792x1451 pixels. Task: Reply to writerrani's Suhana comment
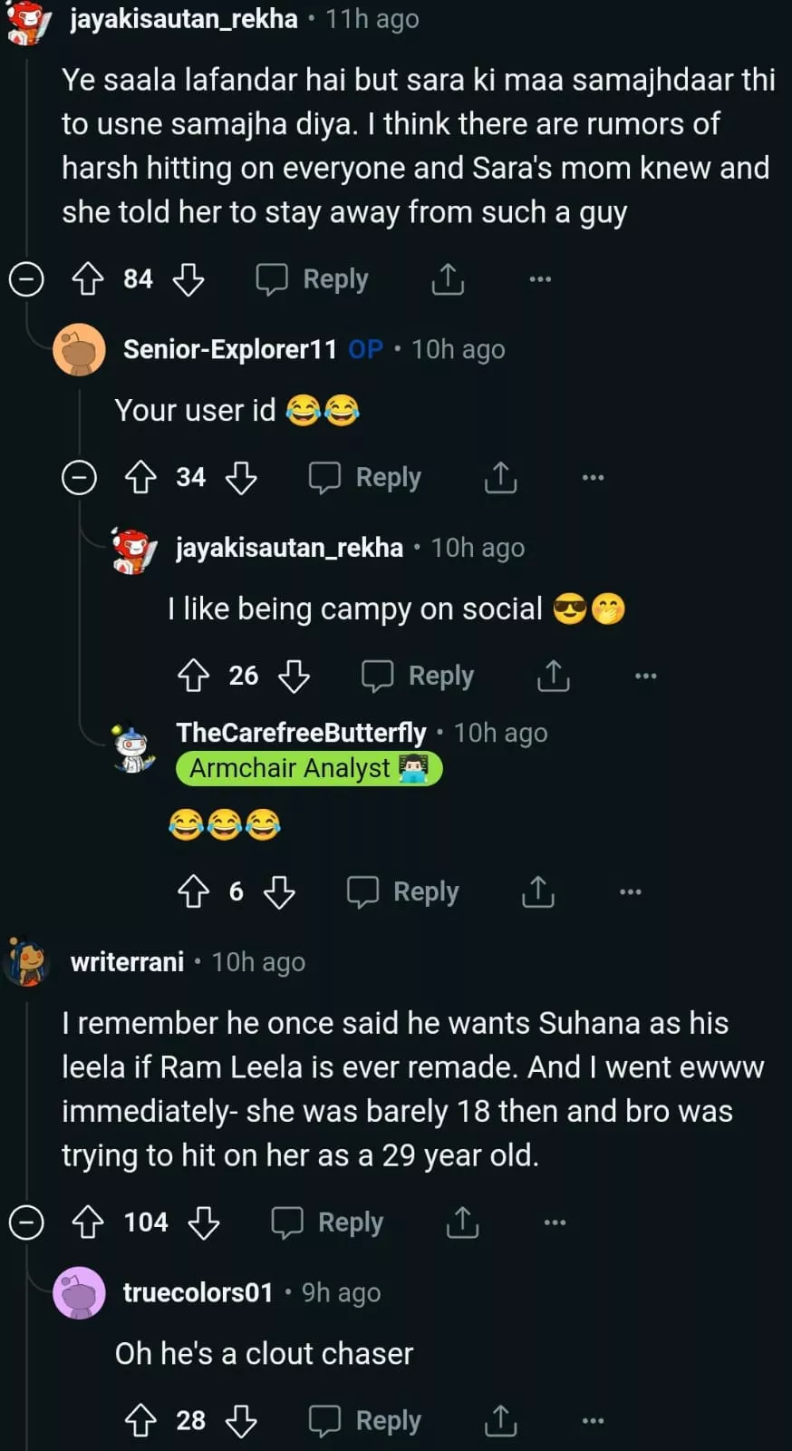click(x=328, y=1222)
